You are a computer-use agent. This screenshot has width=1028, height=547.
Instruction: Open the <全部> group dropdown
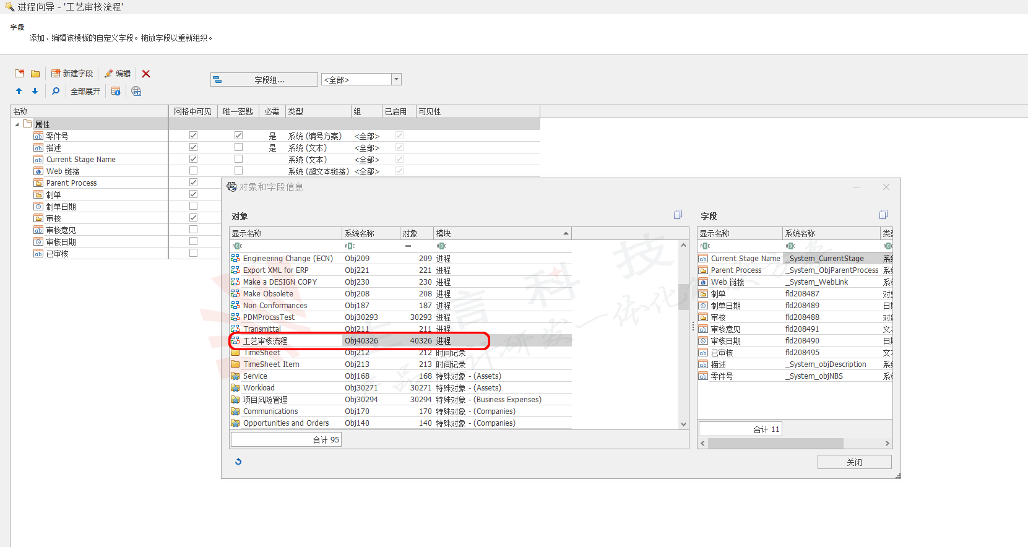[x=397, y=79]
